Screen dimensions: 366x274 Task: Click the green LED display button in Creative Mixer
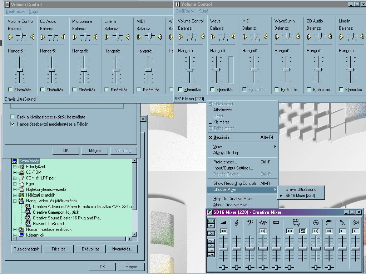click(211, 221)
